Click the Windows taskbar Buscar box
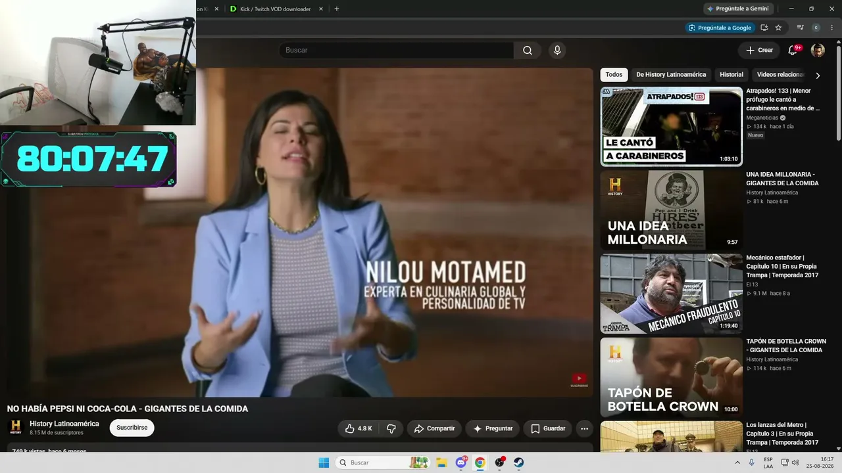The height and width of the screenshot is (473, 842). [383, 462]
